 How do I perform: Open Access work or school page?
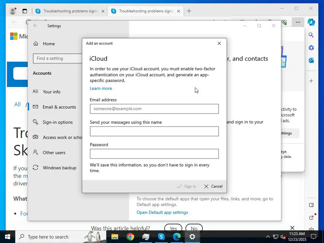click(58, 137)
